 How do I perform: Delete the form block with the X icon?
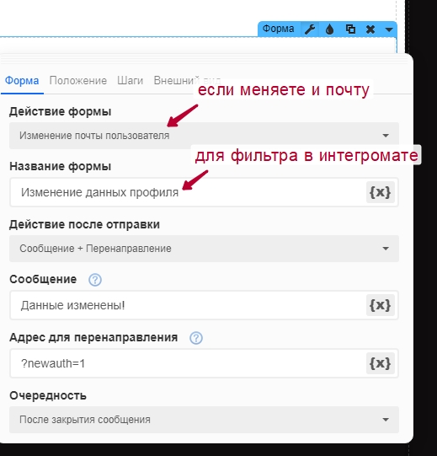point(370,30)
